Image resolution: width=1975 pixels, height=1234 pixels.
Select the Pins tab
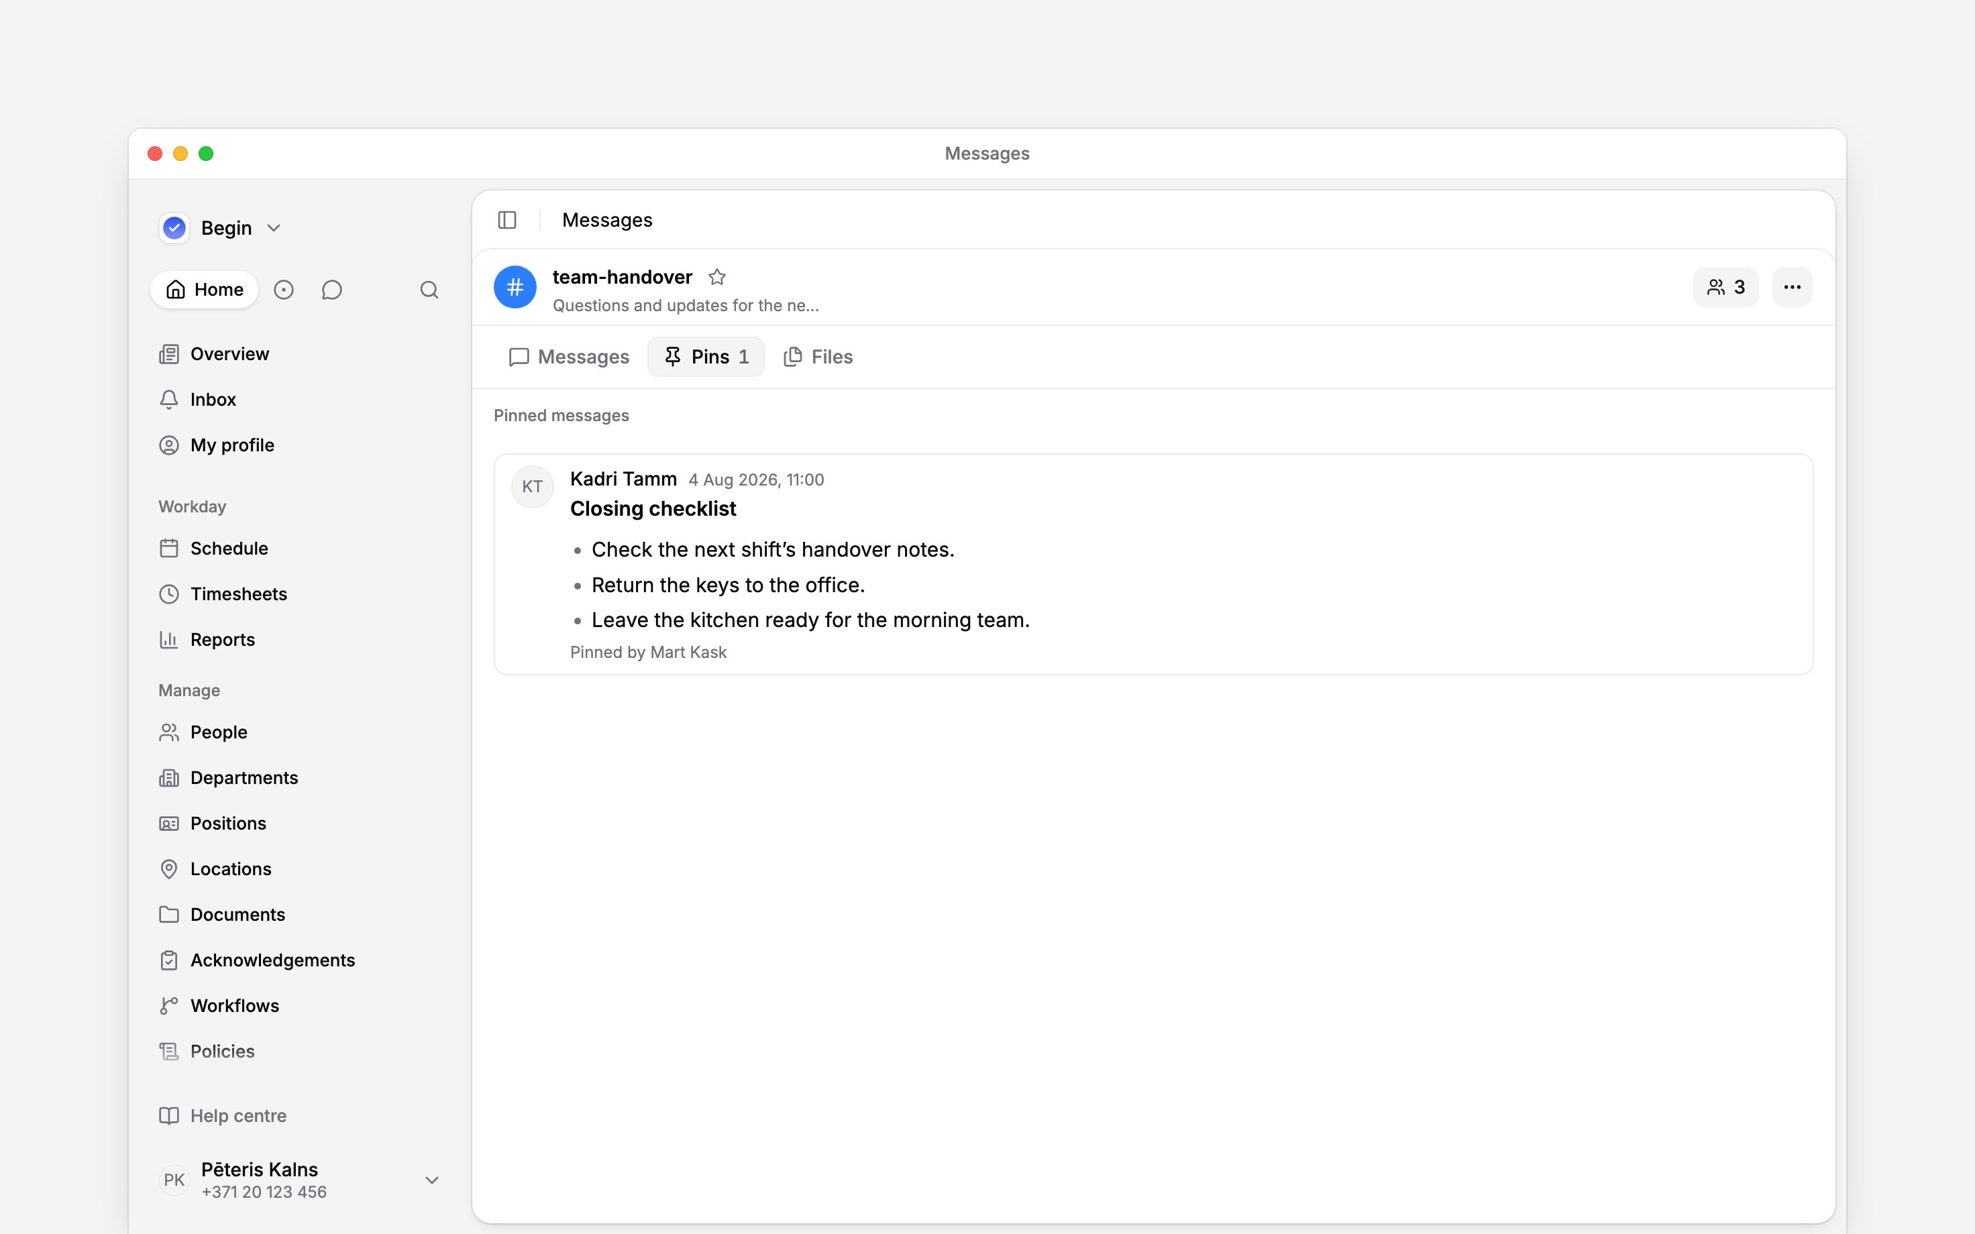point(706,357)
